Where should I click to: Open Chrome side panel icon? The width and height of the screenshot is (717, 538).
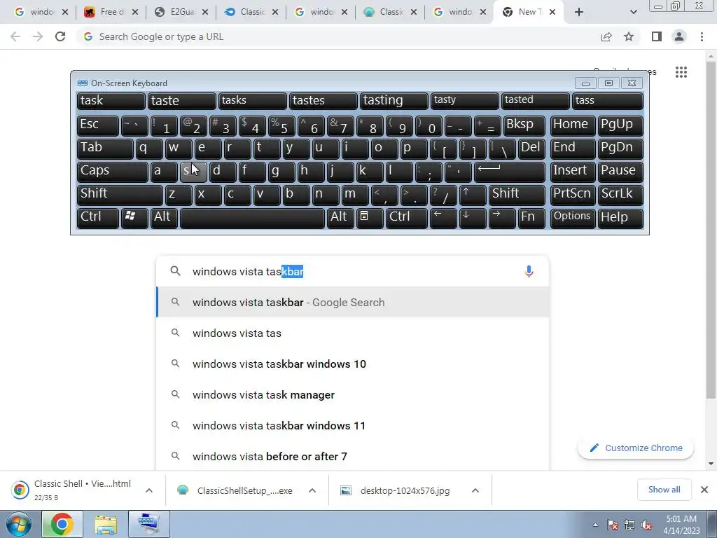click(x=657, y=36)
